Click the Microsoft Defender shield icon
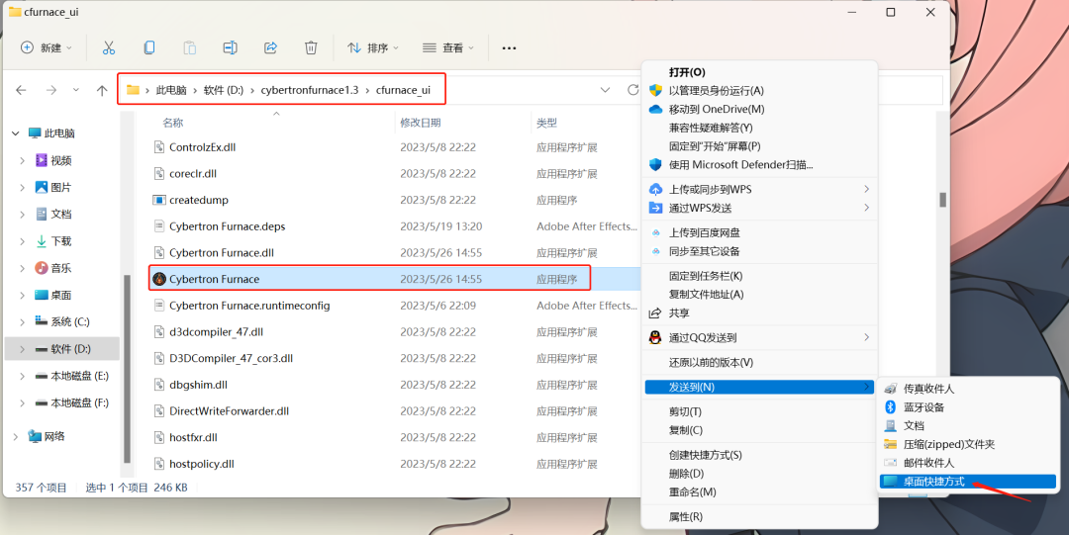Viewport: 1069px width, 535px height. point(655,164)
